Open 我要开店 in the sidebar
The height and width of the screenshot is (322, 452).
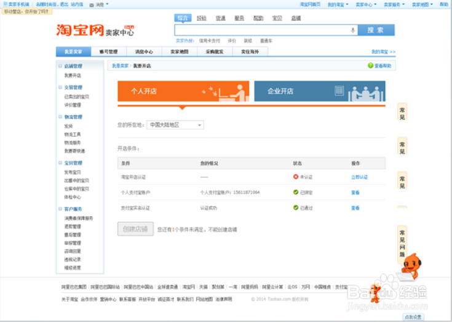coord(73,75)
